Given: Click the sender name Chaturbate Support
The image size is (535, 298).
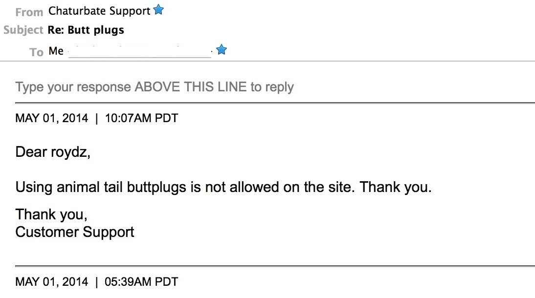Looking at the screenshot, I should tap(99, 11).
